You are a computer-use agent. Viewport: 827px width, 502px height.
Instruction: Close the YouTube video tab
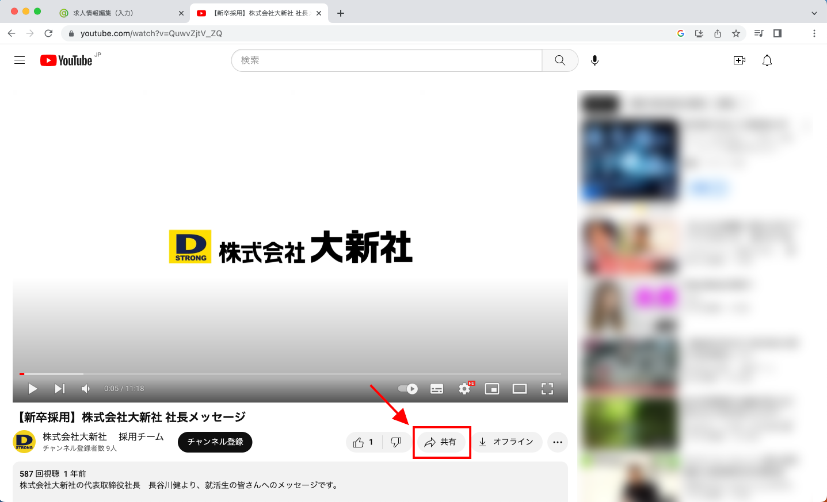coord(319,13)
